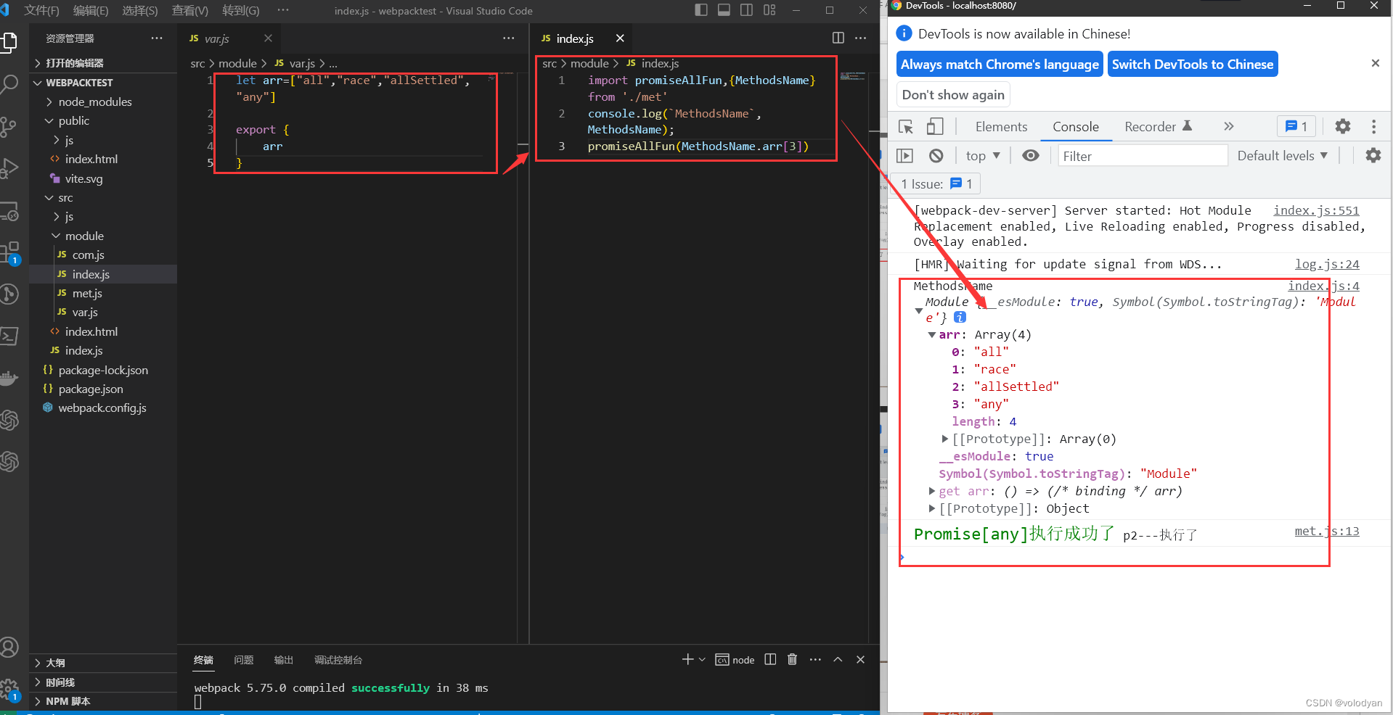
Task: Open Default levels log dropdown
Action: tap(1282, 155)
